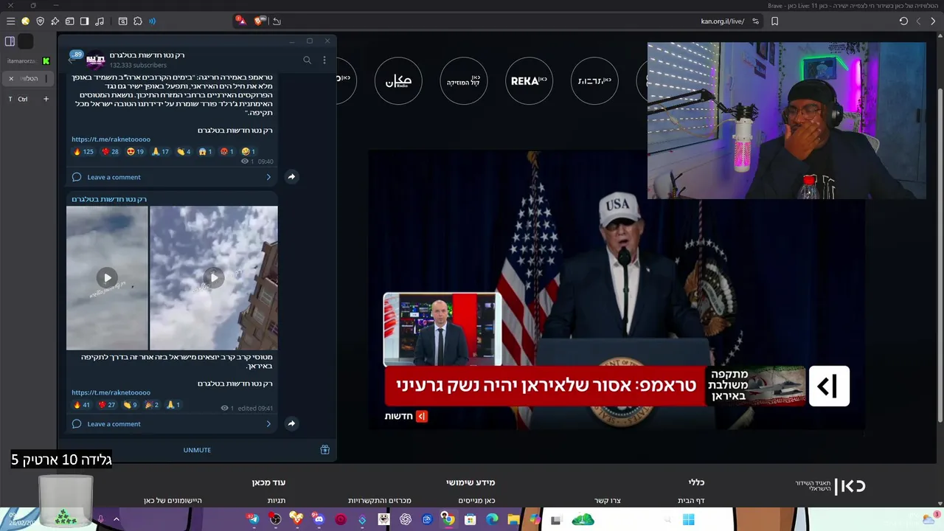This screenshot has height=531, width=944.
Task: Select the Kan Tarbut channel circle
Action: point(595,80)
